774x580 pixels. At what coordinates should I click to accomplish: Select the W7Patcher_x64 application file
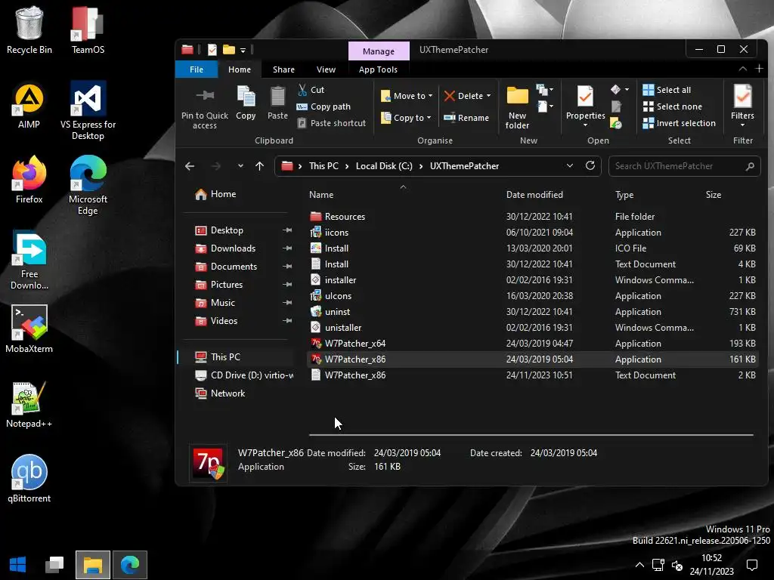(x=532, y=344)
